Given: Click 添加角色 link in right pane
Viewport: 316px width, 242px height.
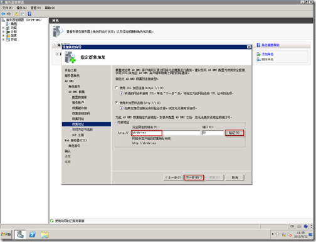Looking at the screenshot, I should (x=268, y=54).
